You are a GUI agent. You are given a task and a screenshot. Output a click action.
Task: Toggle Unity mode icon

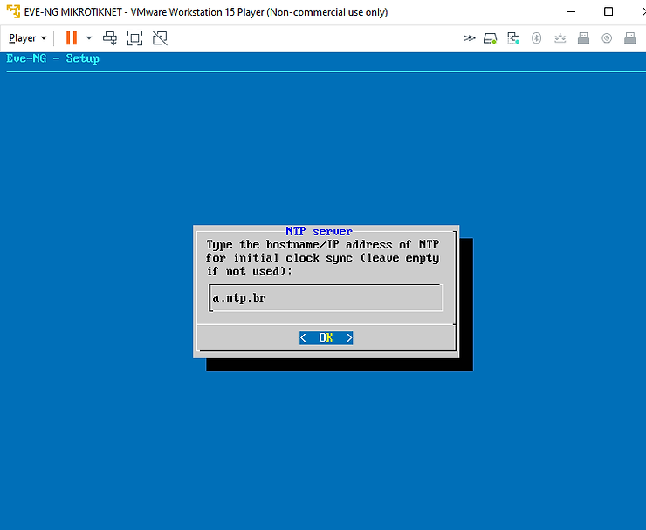point(160,38)
